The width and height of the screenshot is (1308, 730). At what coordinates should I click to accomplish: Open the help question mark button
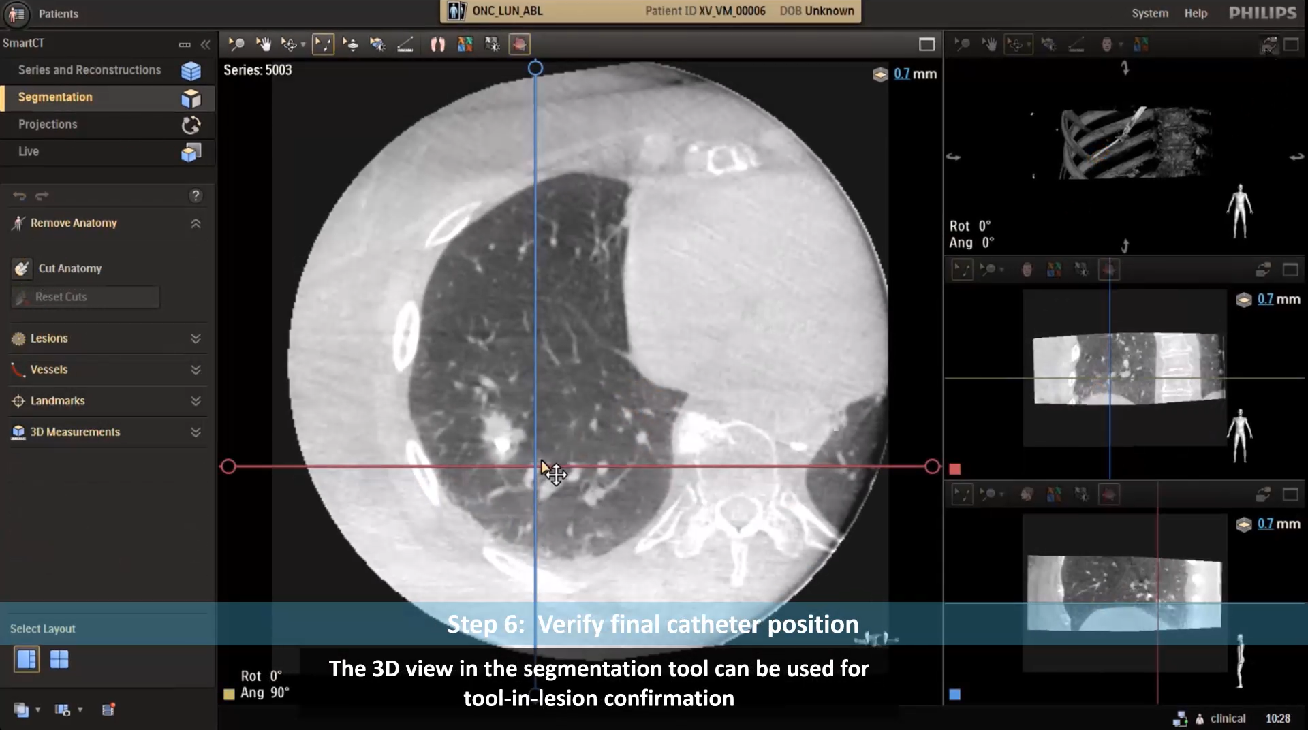point(196,196)
